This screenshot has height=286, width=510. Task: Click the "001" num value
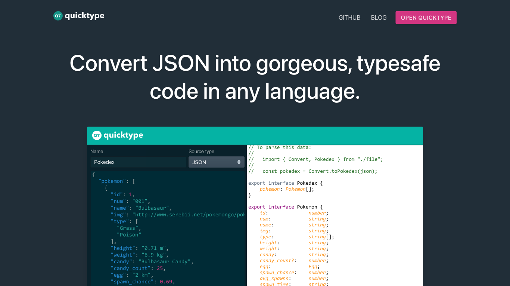pos(140,201)
